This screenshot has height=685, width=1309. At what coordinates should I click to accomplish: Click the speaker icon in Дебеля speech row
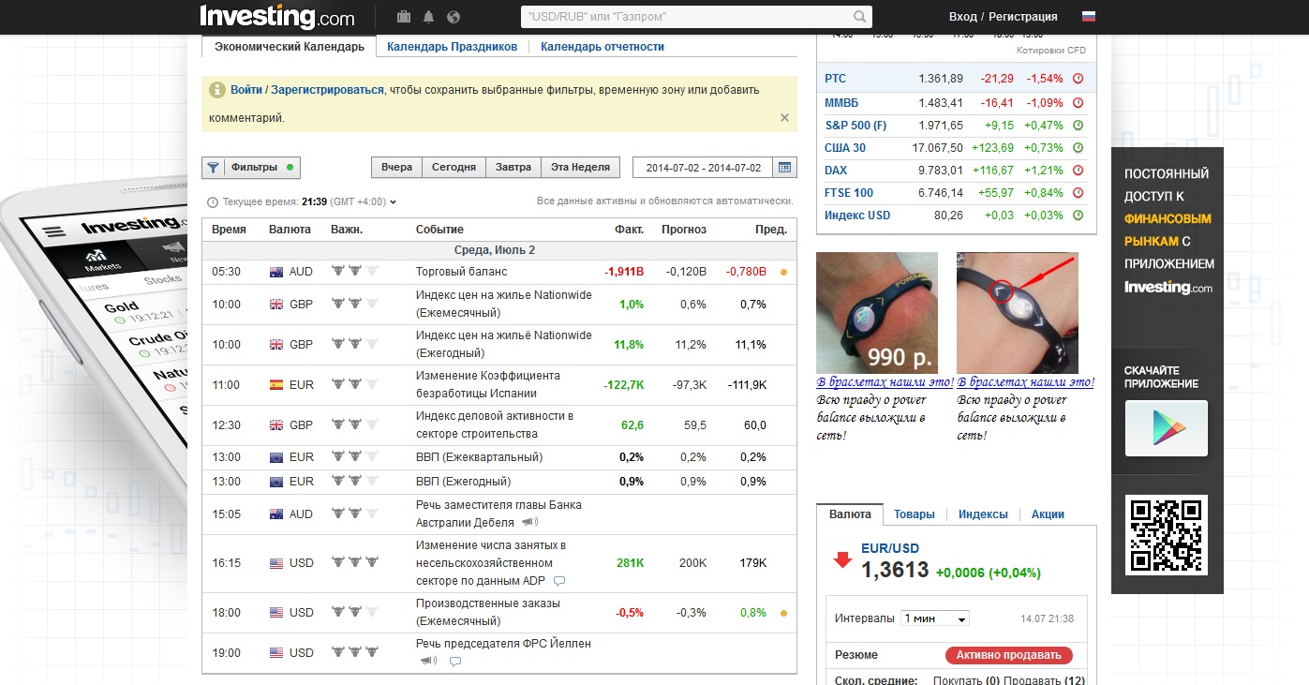pyautogui.click(x=530, y=522)
